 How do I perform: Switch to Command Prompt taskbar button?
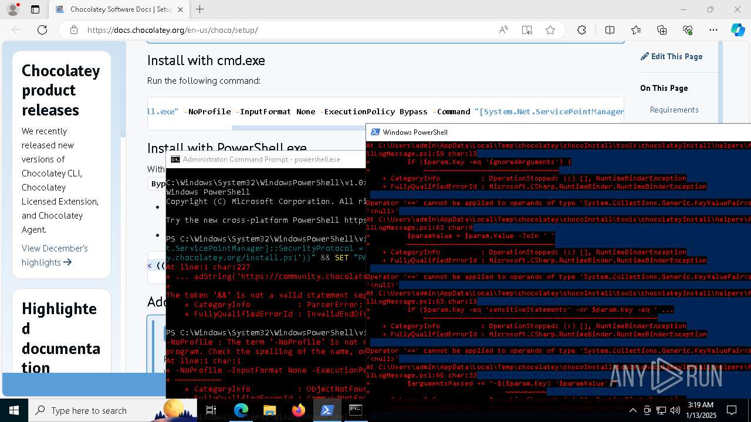pos(356,410)
